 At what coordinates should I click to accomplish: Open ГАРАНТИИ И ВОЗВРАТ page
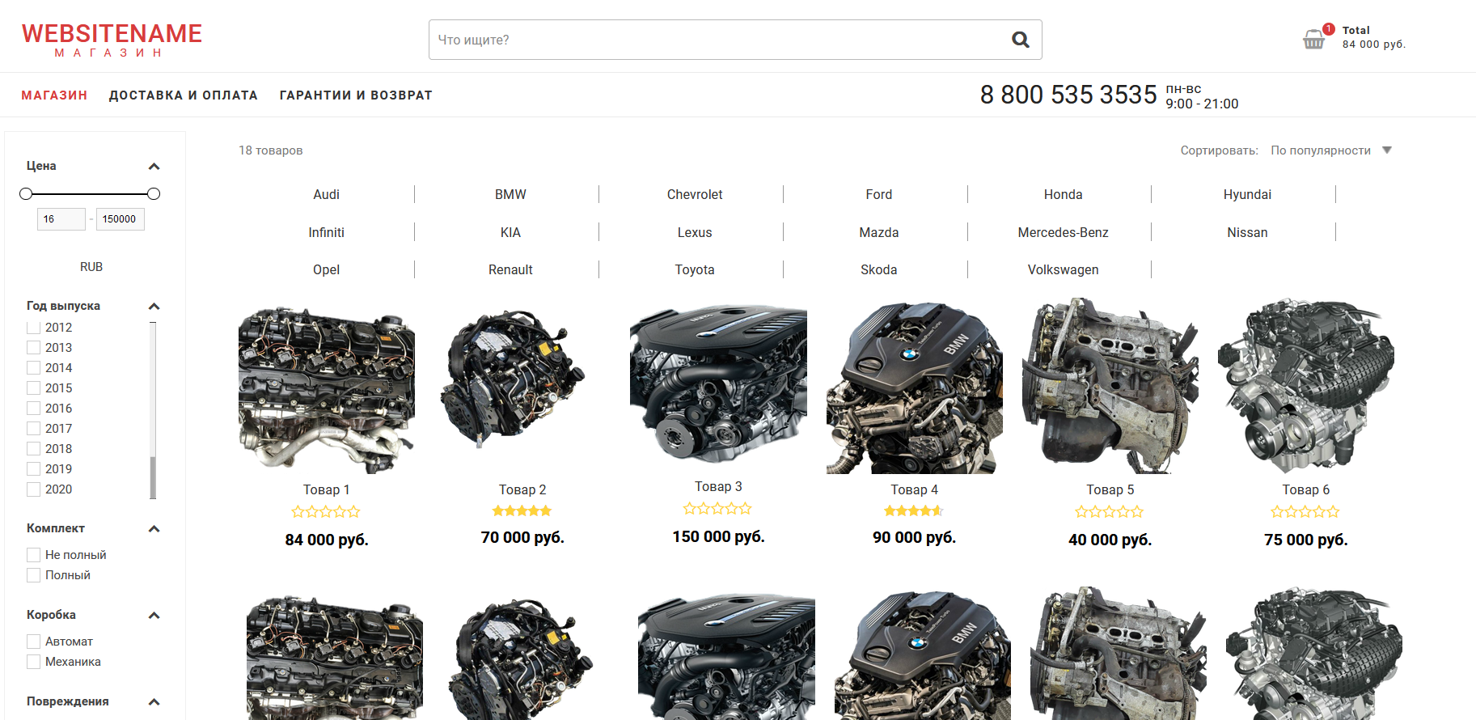(356, 95)
